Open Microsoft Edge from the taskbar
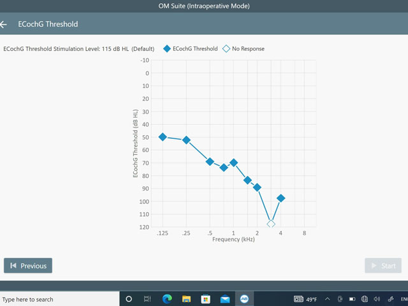 tap(167, 298)
